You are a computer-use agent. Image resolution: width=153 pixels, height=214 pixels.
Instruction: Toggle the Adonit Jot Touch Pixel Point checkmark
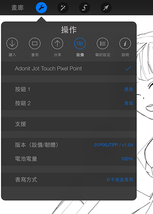[128, 68]
